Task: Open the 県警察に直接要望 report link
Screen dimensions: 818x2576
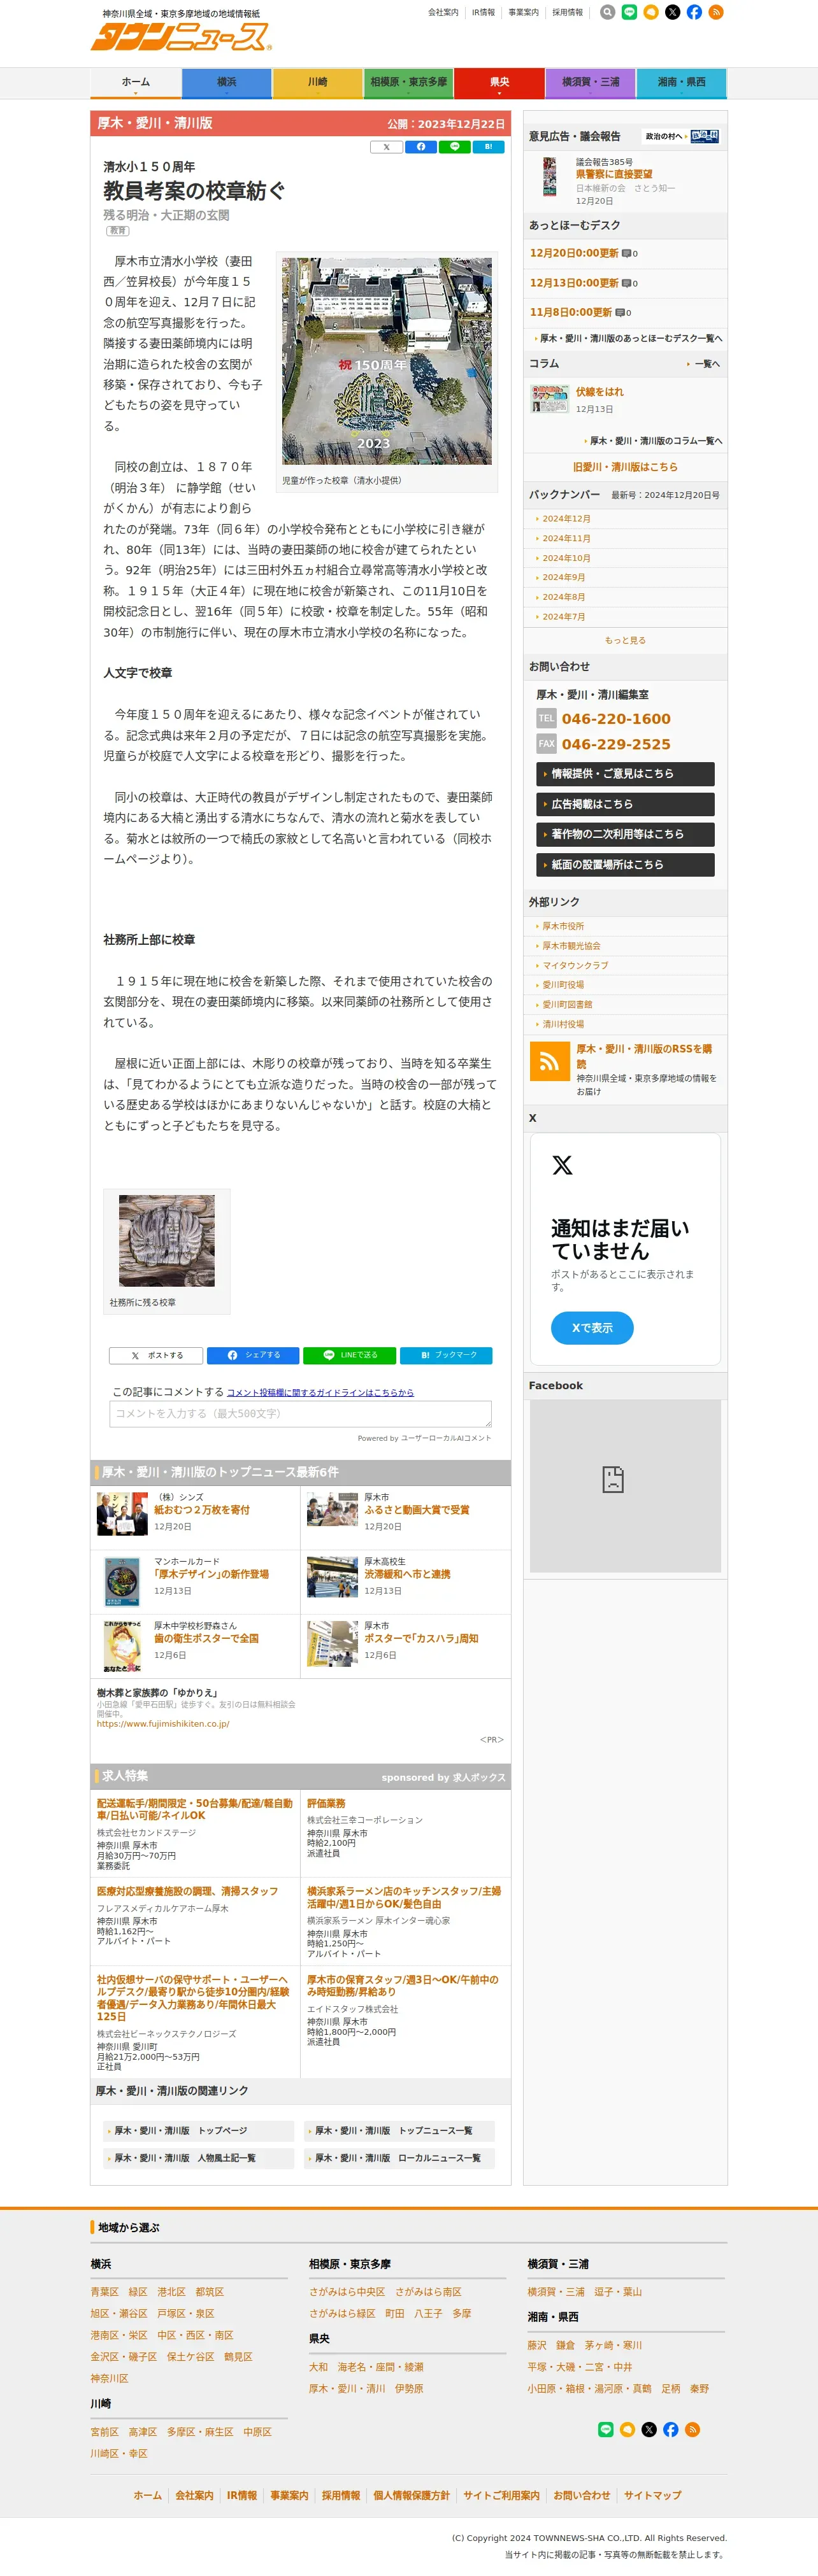Action: pos(613,175)
